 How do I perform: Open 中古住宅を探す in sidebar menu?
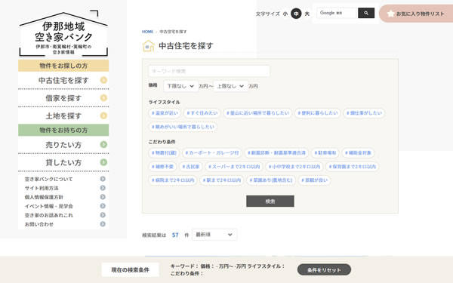coord(63,80)
